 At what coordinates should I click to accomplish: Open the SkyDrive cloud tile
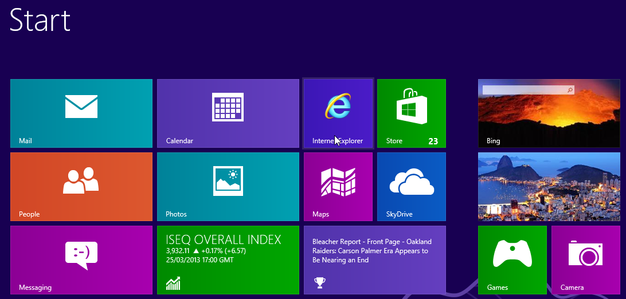[412, 187]
